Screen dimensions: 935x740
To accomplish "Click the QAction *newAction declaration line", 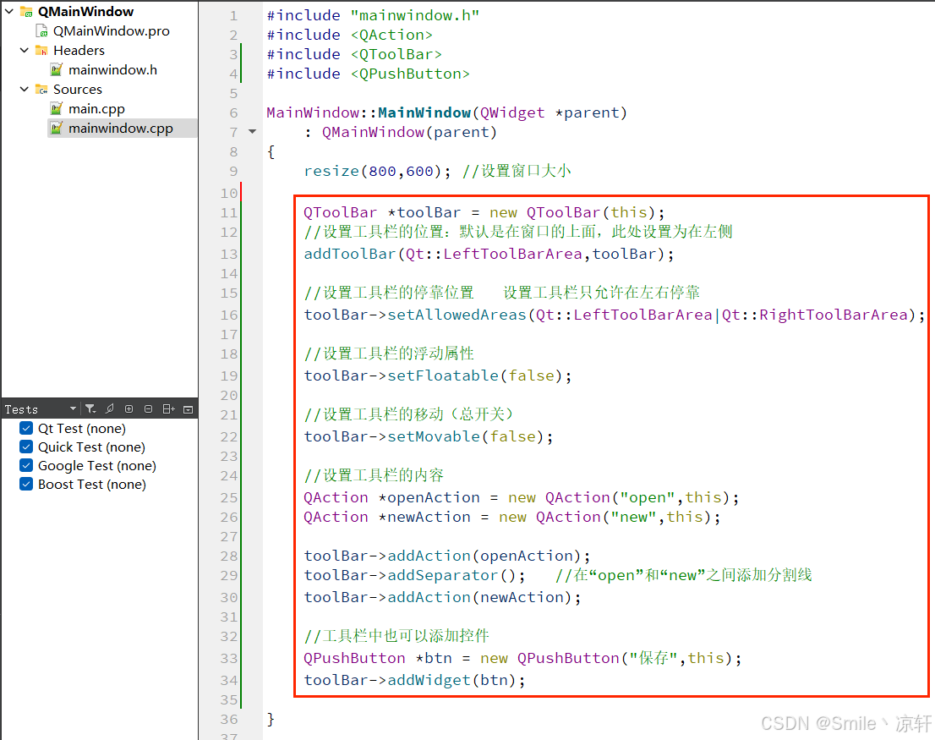I will (x=512, y=517).
